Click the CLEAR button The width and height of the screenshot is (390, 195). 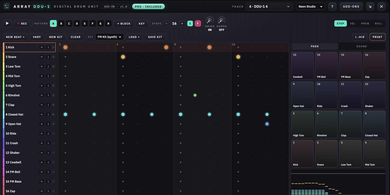coord(76,37)
